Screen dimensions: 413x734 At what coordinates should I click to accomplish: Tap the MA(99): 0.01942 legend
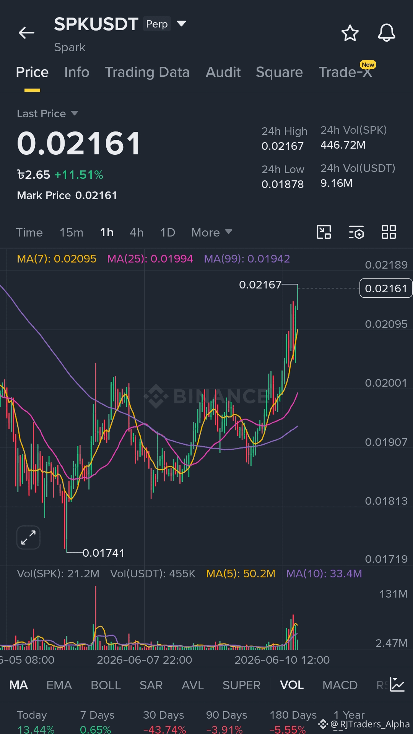click(247, 259)
